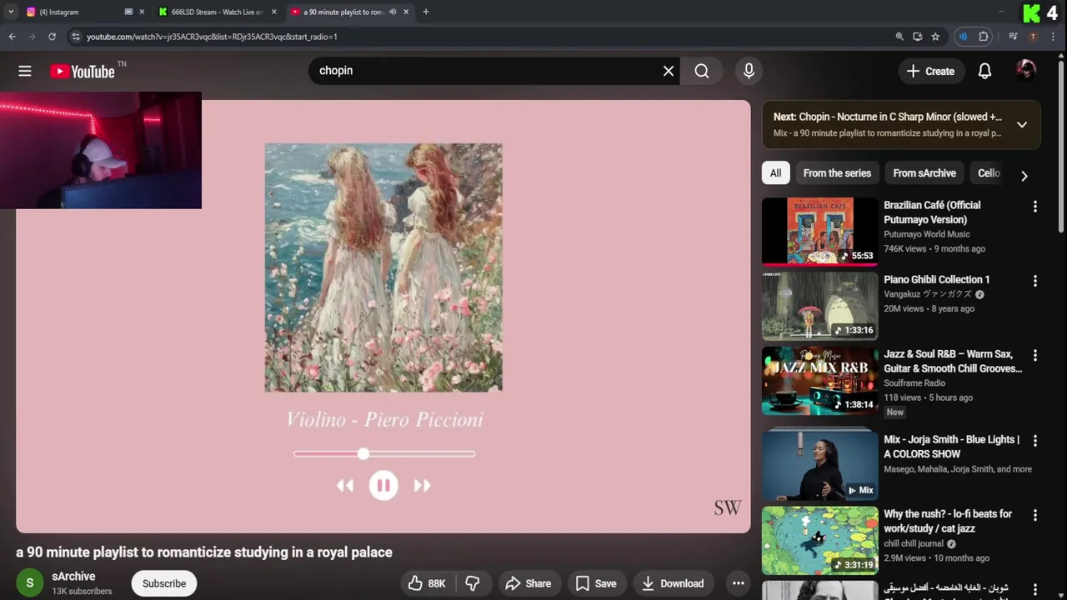Open the three-dot more actions under video
The height and width of the screenshot is (600, 1067).
tap(738, 583)
